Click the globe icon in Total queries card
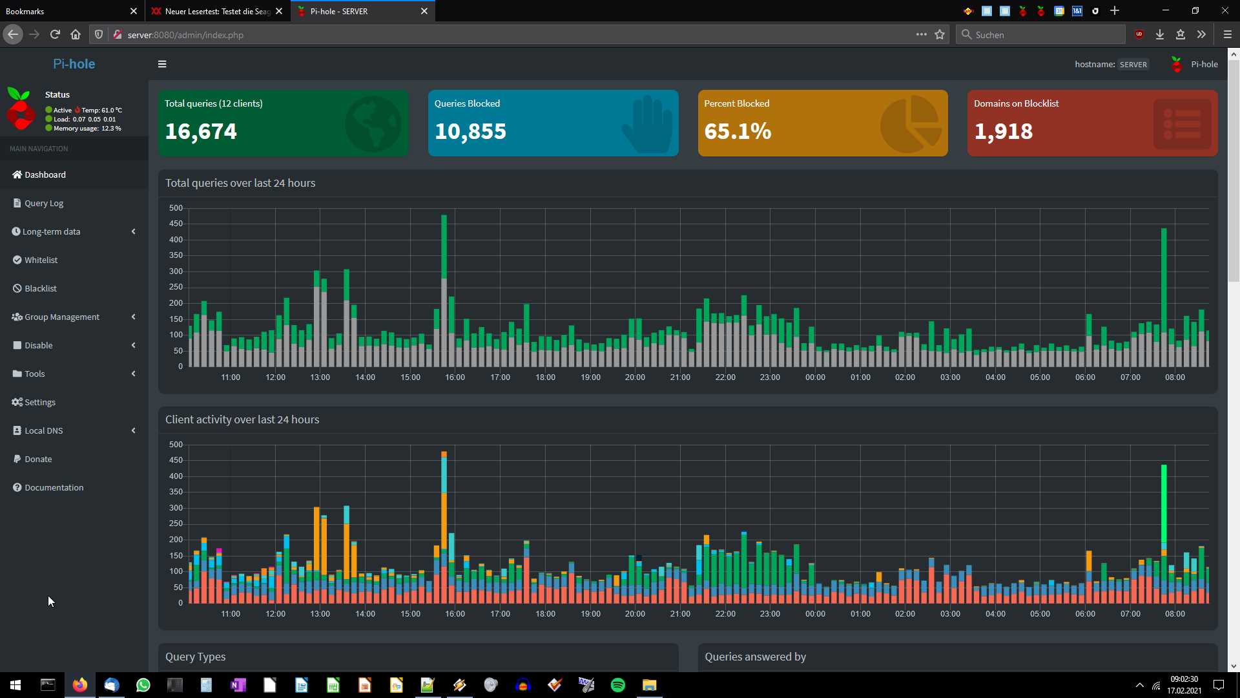The width and height of the screenshot is (1240, 698). (373, 124)
